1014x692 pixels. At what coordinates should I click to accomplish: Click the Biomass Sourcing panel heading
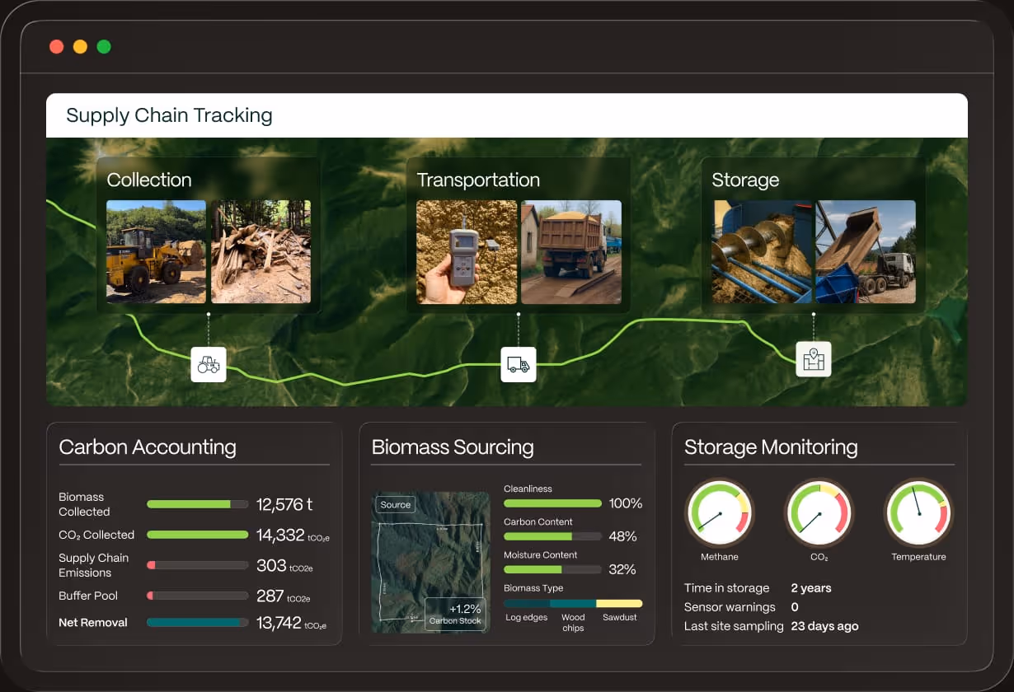pyautogui.click(x=453, y=447)
